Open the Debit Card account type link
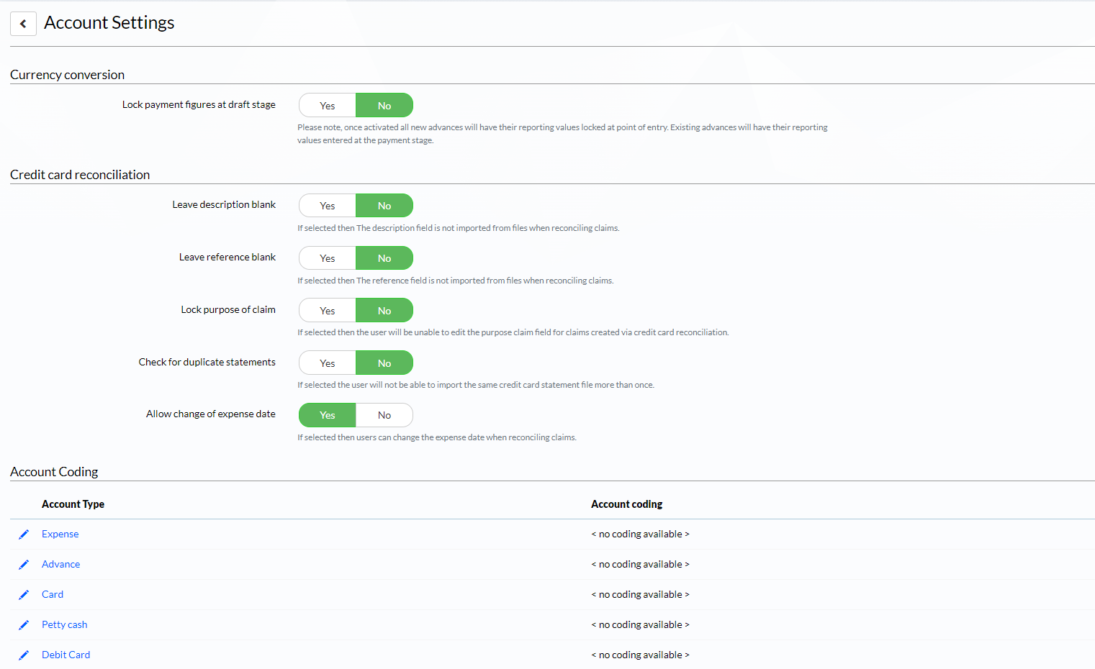 pos(66,655)
